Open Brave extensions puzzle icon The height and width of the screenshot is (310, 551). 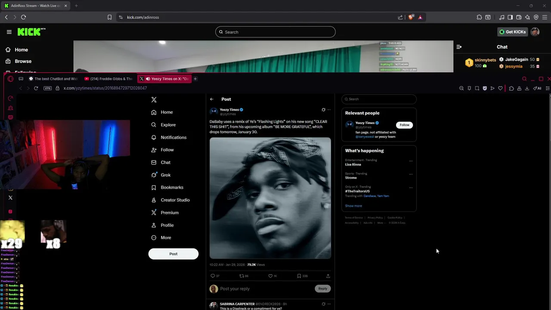[479, 17]
